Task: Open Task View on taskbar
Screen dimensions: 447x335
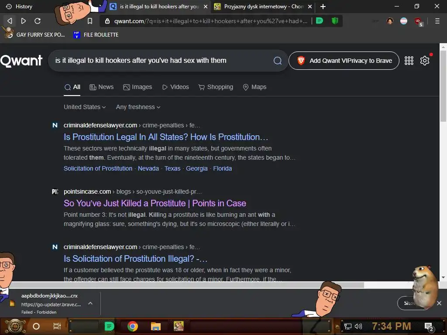Action: point(57,326)
